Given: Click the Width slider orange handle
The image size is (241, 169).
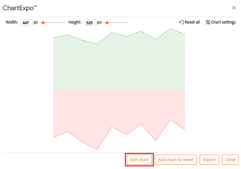Looking at the screenshot, I should 43,23.
